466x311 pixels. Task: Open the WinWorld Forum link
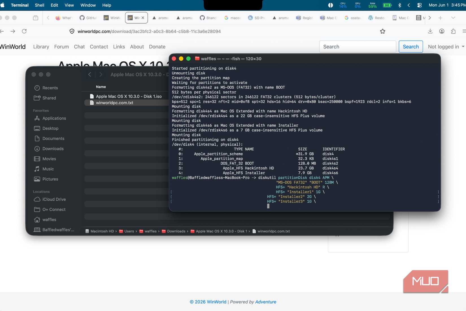[62, 47]
